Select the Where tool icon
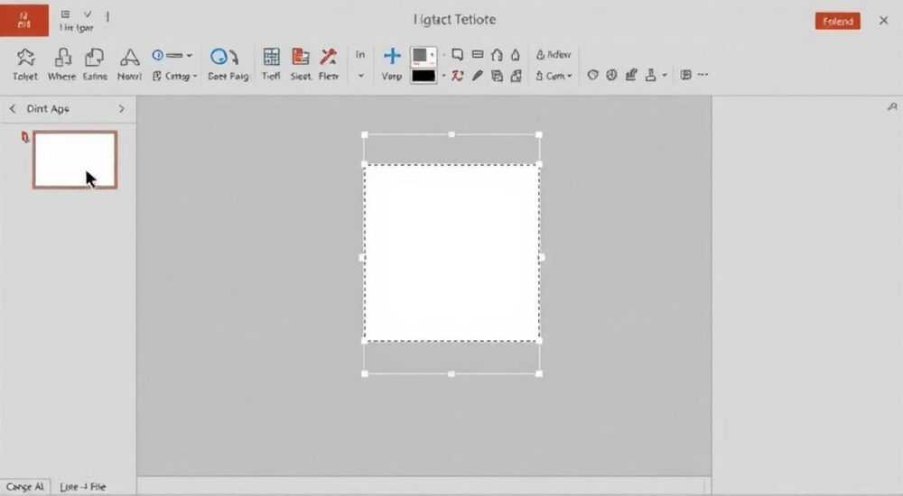 click(62, 57)
